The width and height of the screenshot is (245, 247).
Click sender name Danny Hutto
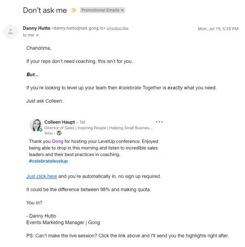pos(37,28)
